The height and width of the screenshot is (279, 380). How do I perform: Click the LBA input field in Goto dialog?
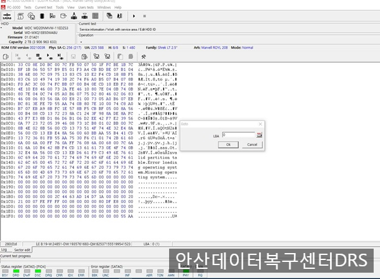pos(239,135)
